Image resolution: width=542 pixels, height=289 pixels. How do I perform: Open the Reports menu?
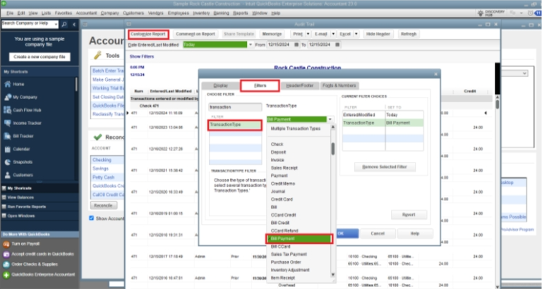[241, 13]
